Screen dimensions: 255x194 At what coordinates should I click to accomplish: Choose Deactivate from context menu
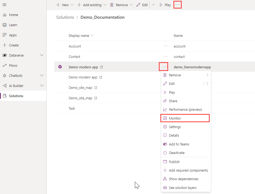[x=186, y=153]
